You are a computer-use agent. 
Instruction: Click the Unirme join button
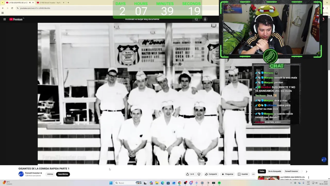[x=50, y=174]
